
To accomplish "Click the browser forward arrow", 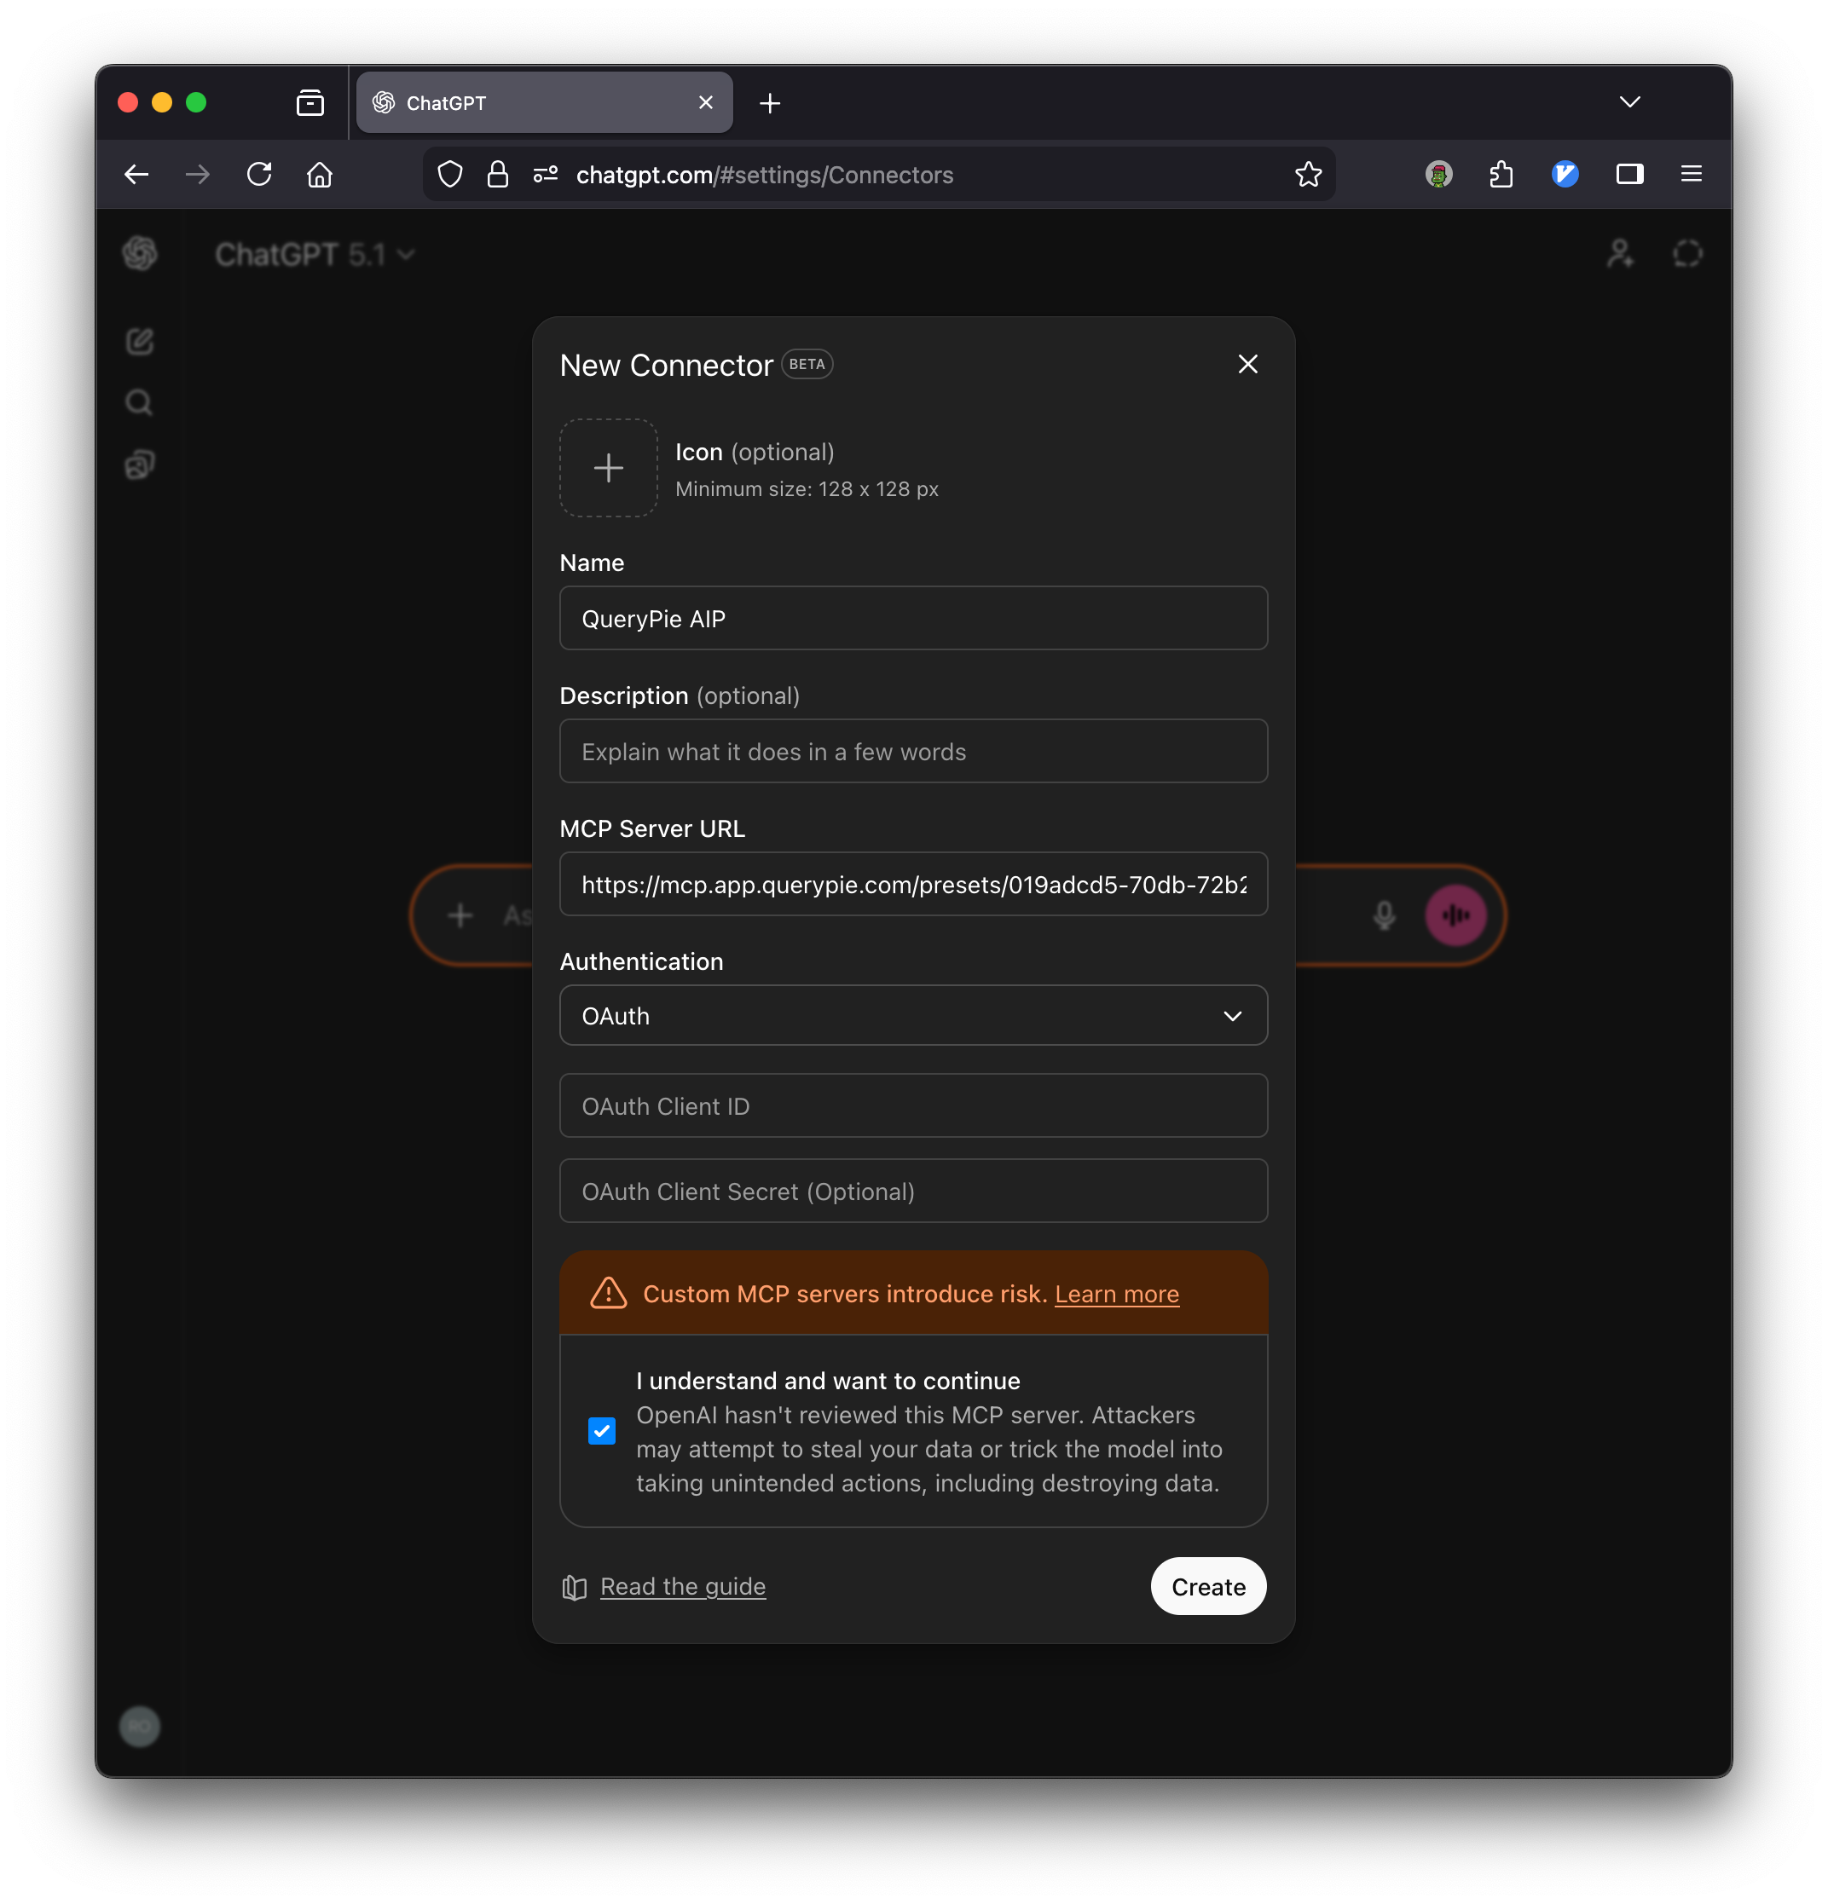I will point(197,174).
